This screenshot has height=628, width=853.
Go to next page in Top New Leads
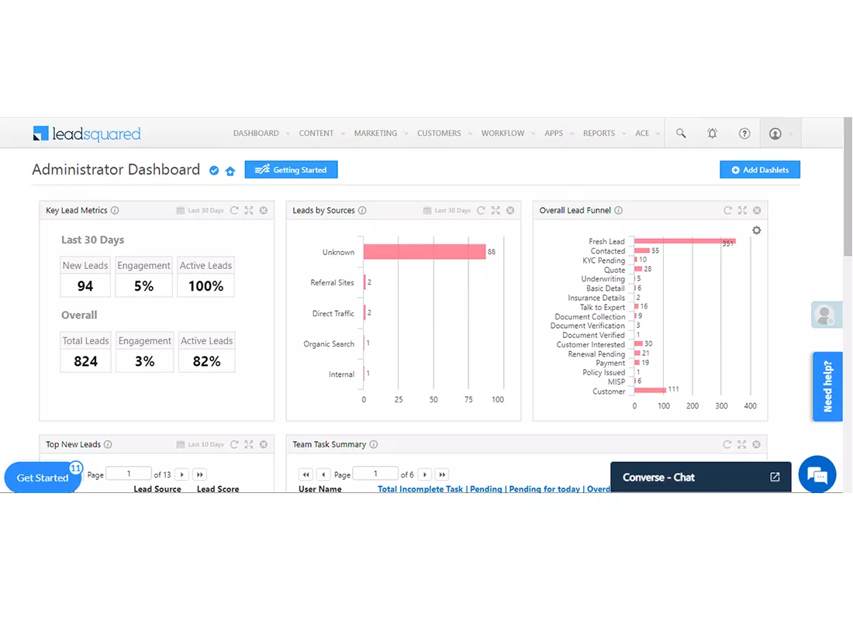[x=181, y=474]
